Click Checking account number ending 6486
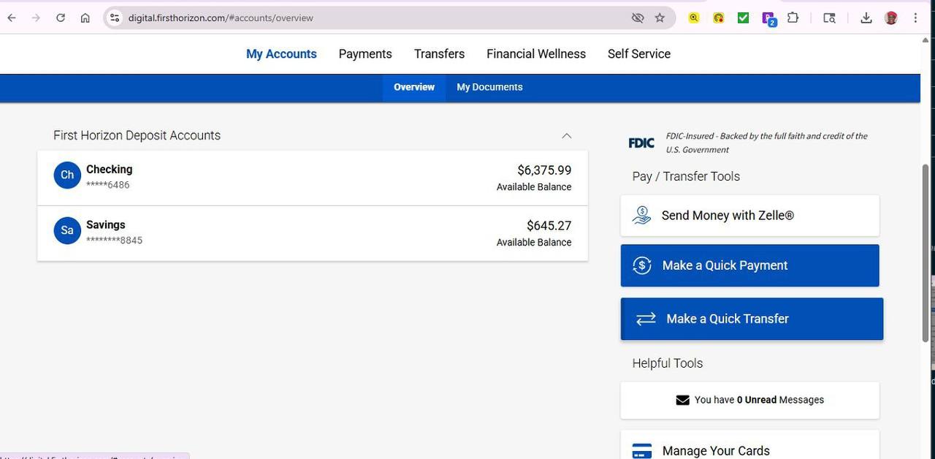 108,185
